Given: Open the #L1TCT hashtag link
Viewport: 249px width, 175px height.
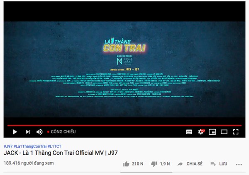Looking at the screenshot, I should [x=54, y=146].
